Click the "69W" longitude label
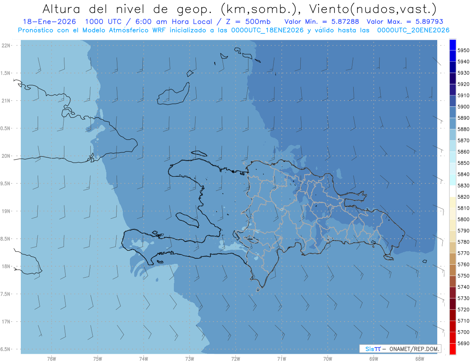 (x=374, y=359)
